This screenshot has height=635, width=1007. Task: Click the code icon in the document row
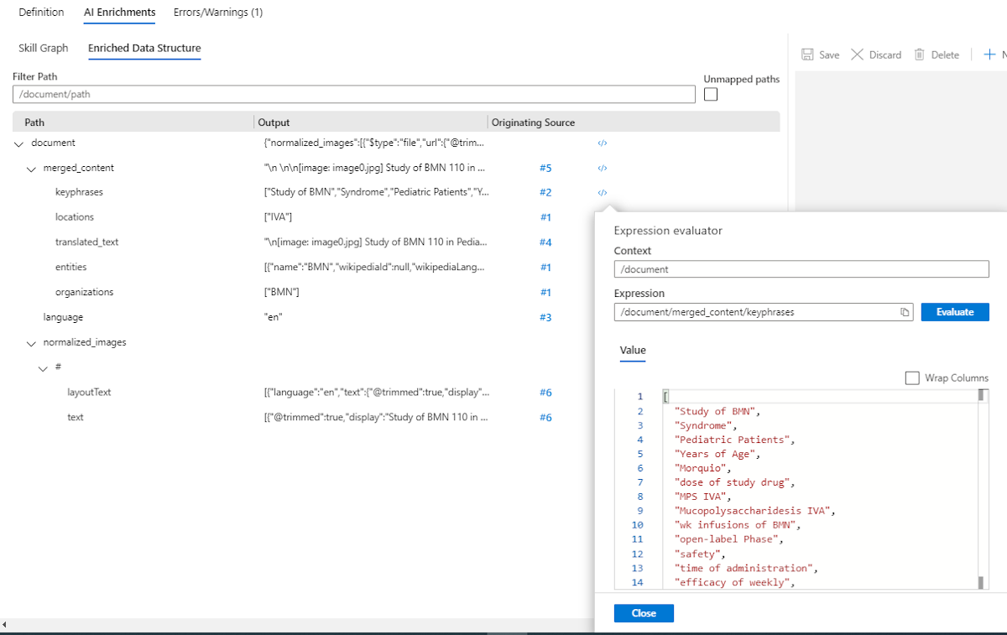click(x=602, y=143)
